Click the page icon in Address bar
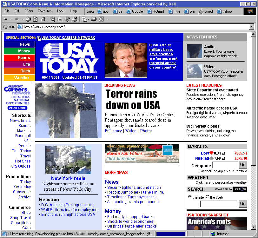This screenshot has width=258, height=238. click(x=20, y=27)
